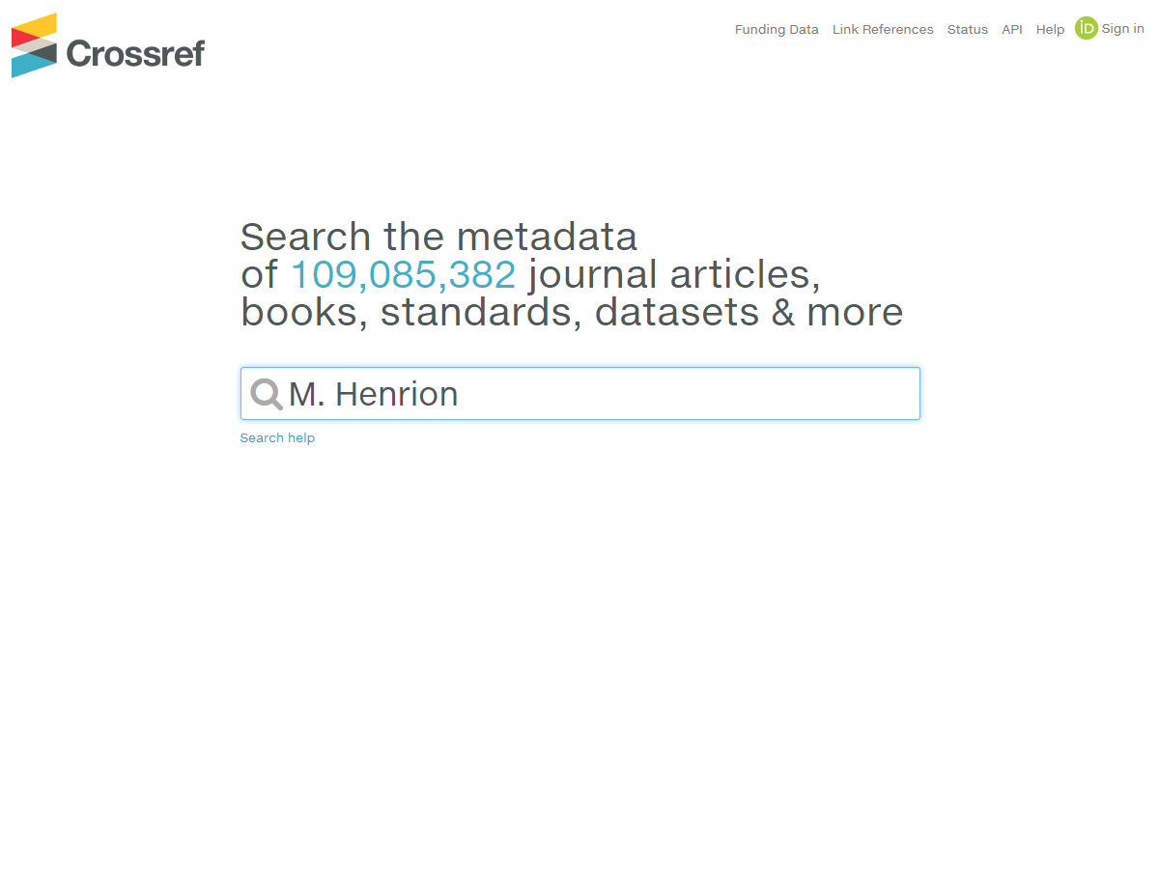Click the Crossref wordmark text
This screenshot has height=869, width=1159.
coord(135,53)
